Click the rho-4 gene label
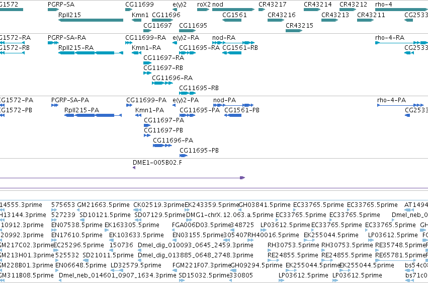Image resolution: width=428 pixels, height=283 pixels. point(384,5)
